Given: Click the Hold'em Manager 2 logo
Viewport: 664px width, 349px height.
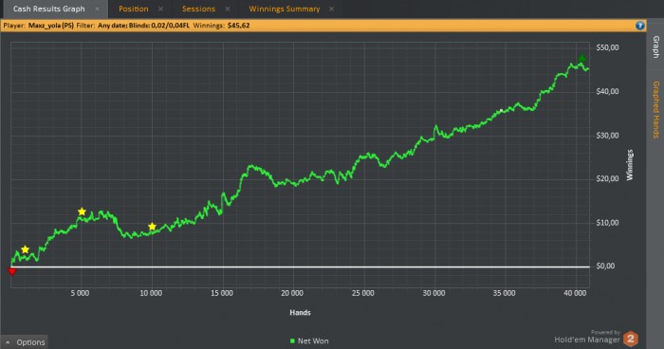Looking at the screenshot, I should tap(631, 339).
